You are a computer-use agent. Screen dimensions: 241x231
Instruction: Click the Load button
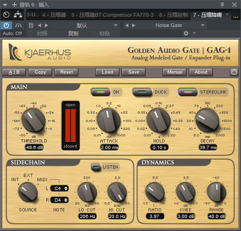tap(107, 72)
